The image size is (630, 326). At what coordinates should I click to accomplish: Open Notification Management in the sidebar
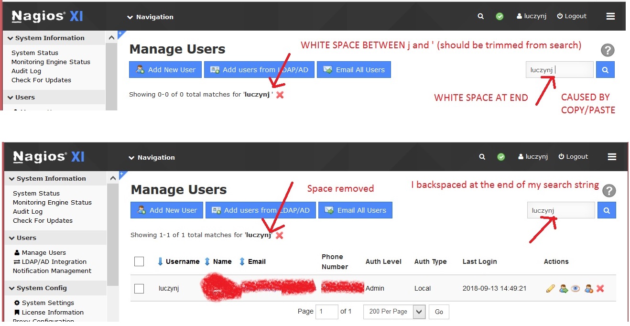(x=52, y=271)
